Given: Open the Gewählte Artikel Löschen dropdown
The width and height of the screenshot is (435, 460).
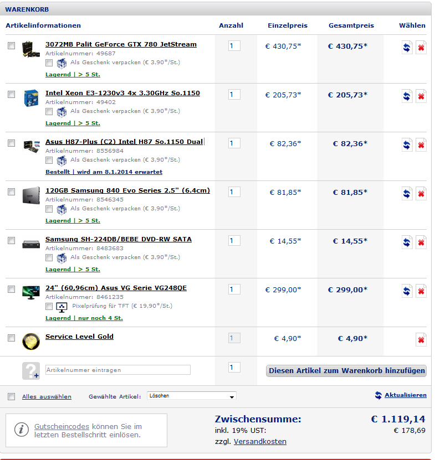Looking at the screenshot, I should click(x=192, y=396).
